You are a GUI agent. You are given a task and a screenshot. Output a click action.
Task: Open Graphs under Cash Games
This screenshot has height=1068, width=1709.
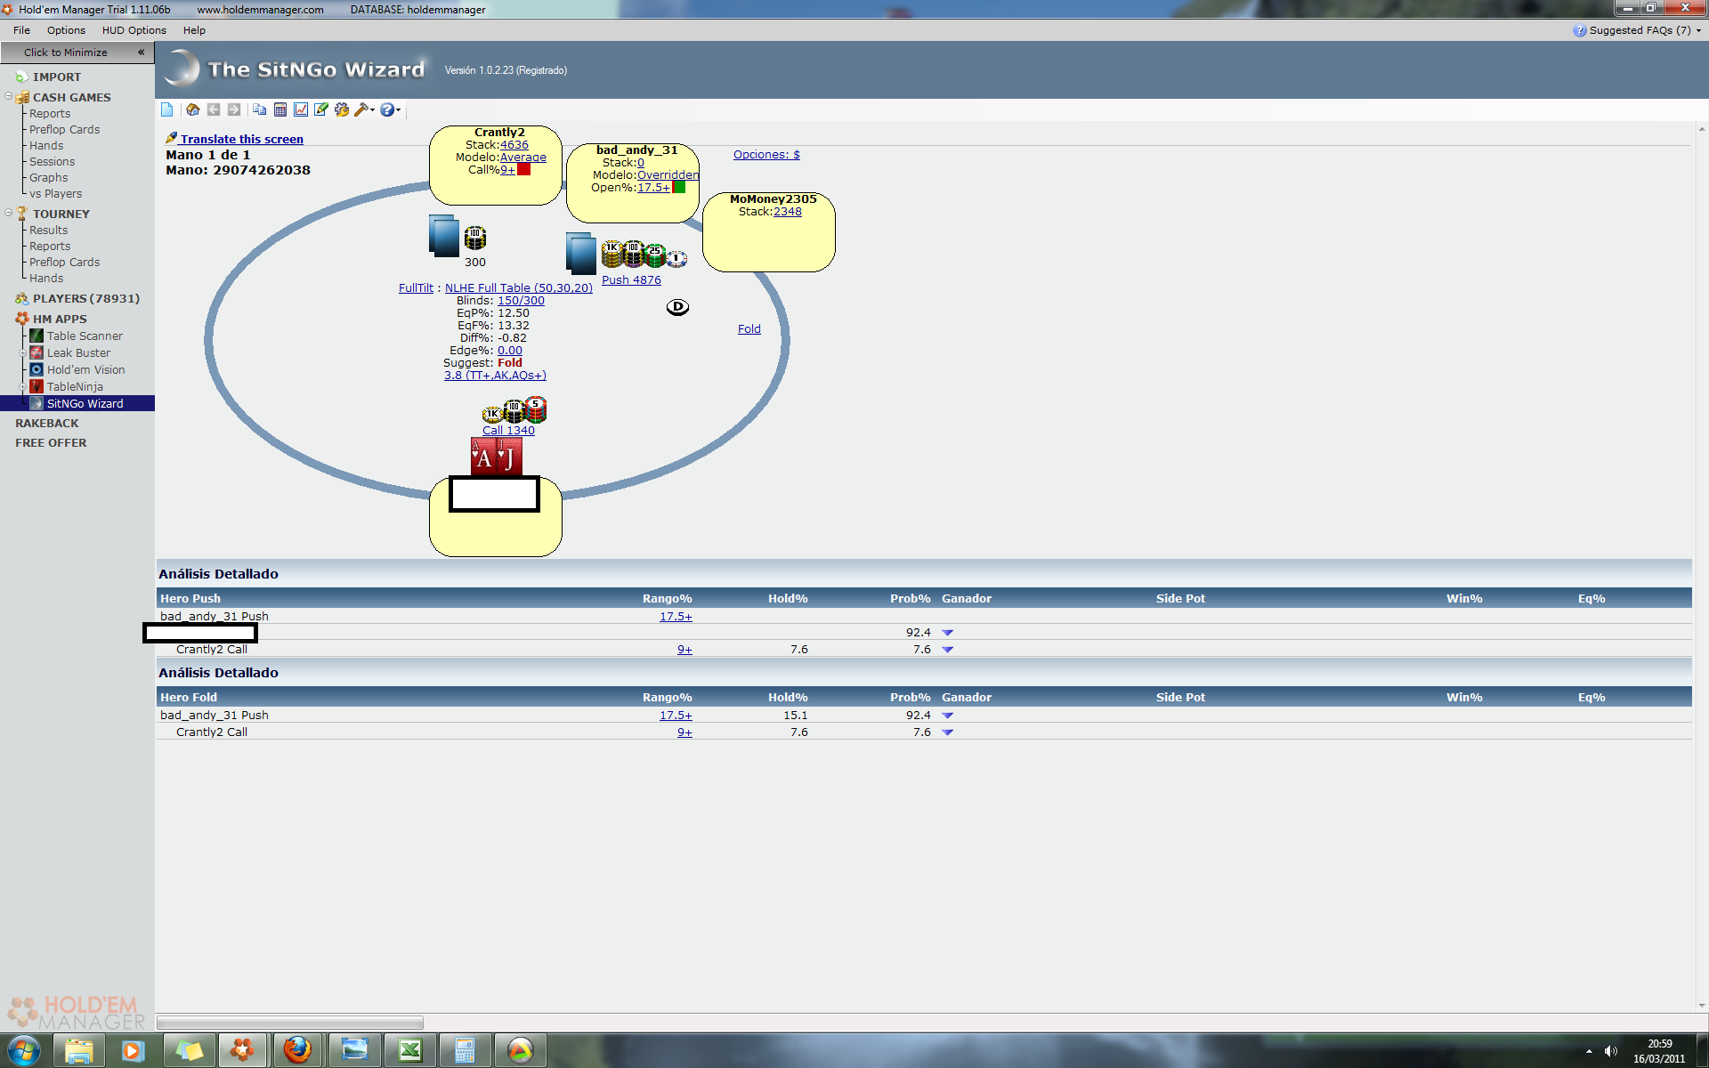[x=48, y=177]
